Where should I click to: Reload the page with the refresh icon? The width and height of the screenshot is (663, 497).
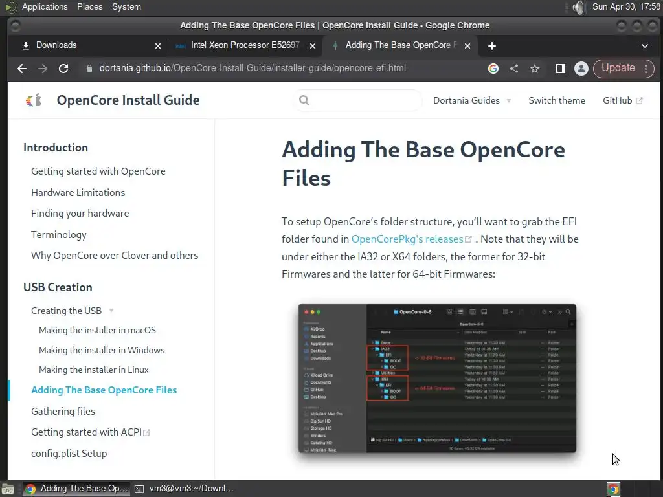coord(63,69)
